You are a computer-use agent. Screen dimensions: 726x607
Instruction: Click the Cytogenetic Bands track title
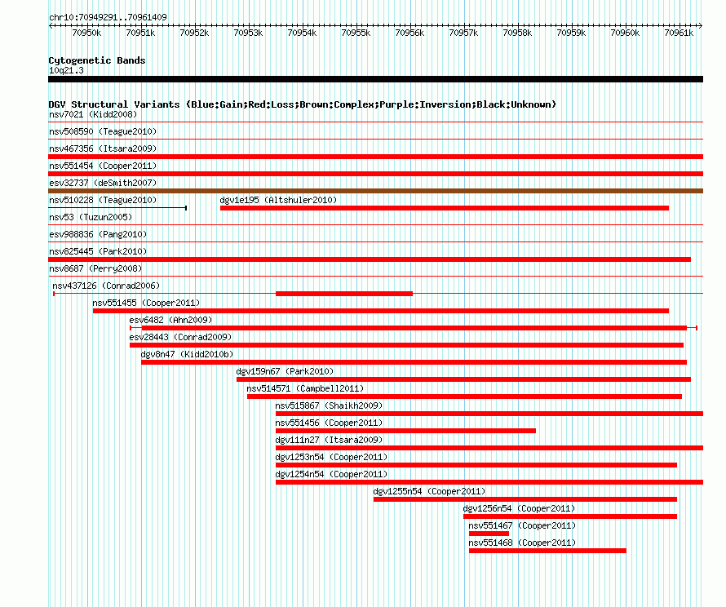97,60
